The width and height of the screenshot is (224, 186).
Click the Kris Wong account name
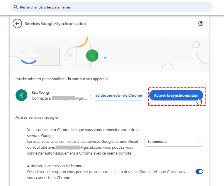(x=40, y=93)
